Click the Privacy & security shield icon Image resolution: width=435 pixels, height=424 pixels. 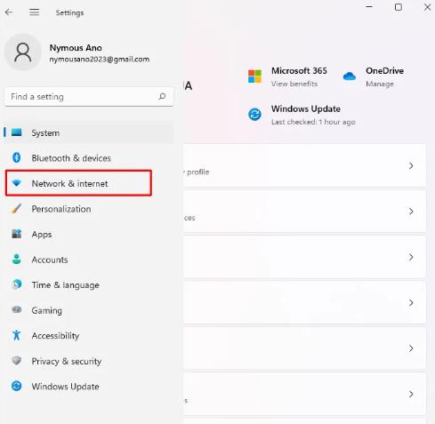click(x=17, y=361)
